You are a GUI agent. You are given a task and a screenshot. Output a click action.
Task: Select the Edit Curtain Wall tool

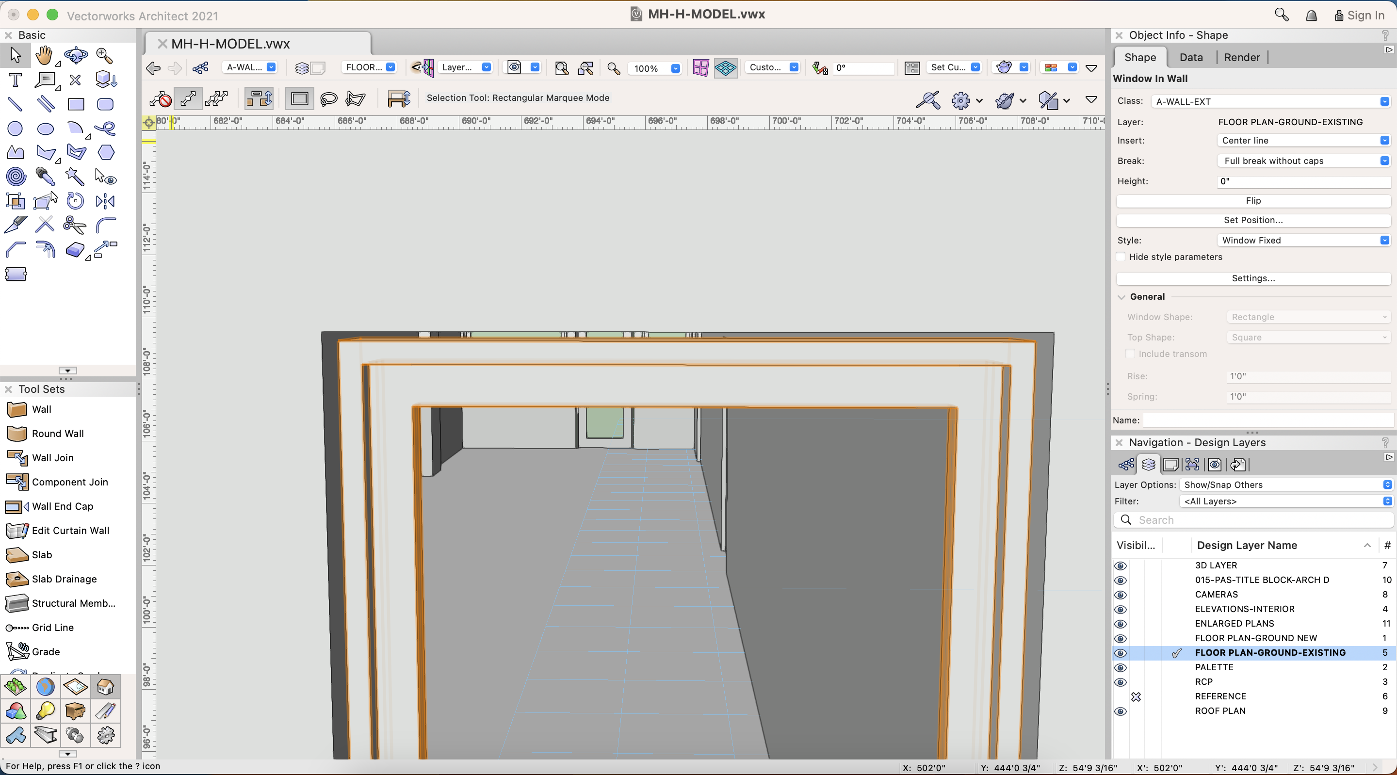pos(71,531)
